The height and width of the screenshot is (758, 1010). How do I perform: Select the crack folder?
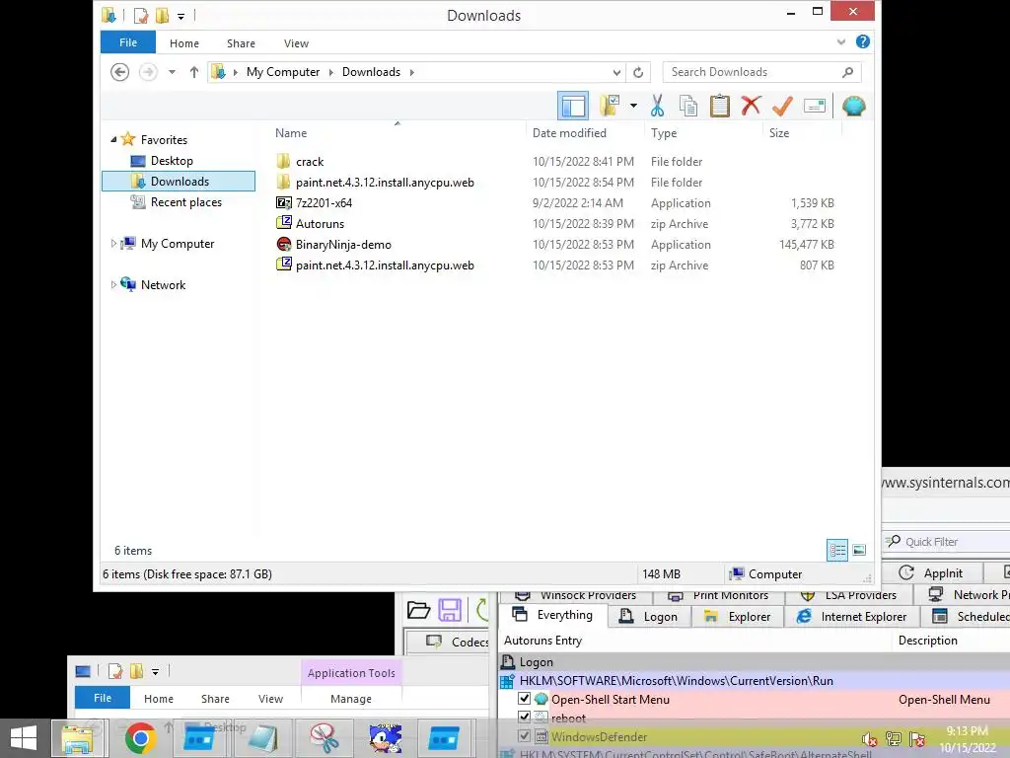click(x=309, y=161)
